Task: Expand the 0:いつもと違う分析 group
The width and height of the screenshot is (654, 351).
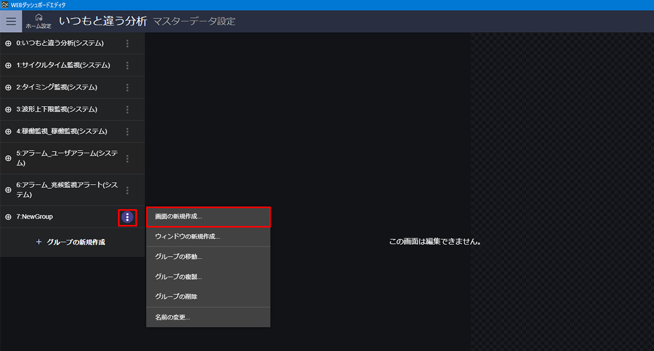Action: point(8,44)
